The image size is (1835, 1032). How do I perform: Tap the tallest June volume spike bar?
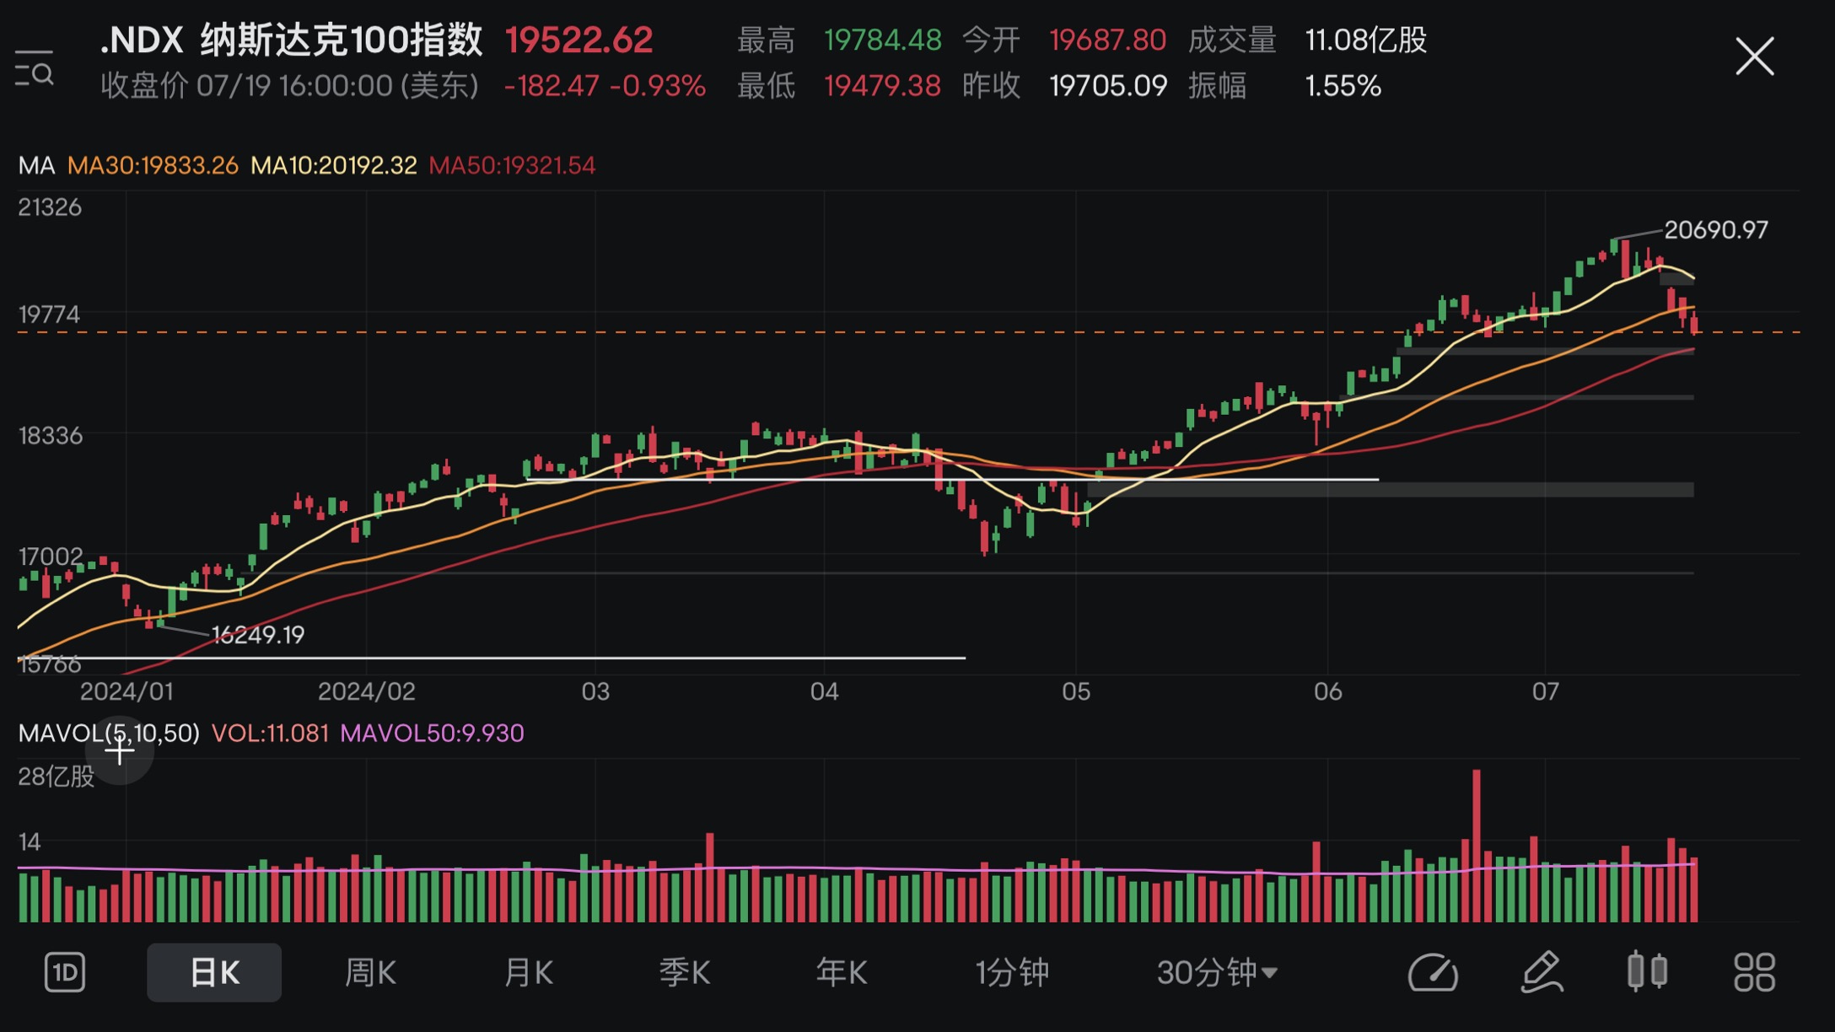tap(1477, 846)
